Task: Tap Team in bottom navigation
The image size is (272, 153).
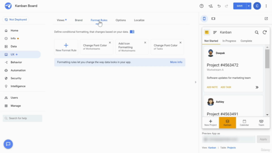Action: [261, 123]
